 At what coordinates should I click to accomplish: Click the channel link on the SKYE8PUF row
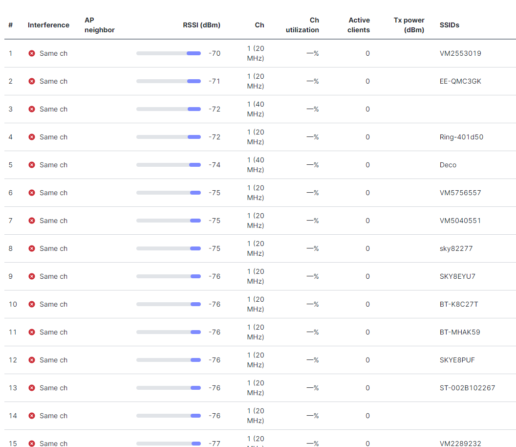pos(255,360)
